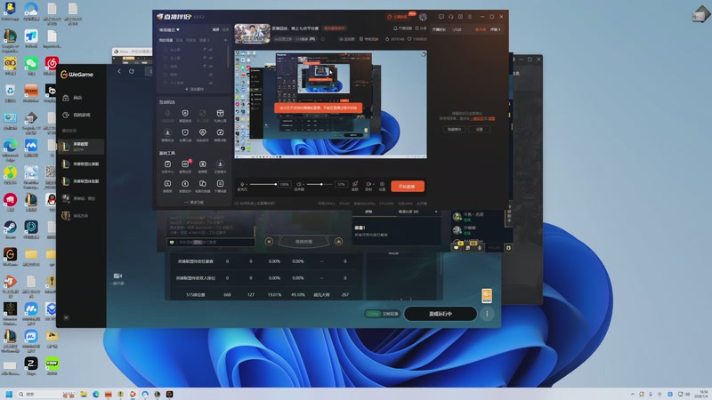
Task: Switch to 竖屏 portrait orientation
Action: click(225, 30)
